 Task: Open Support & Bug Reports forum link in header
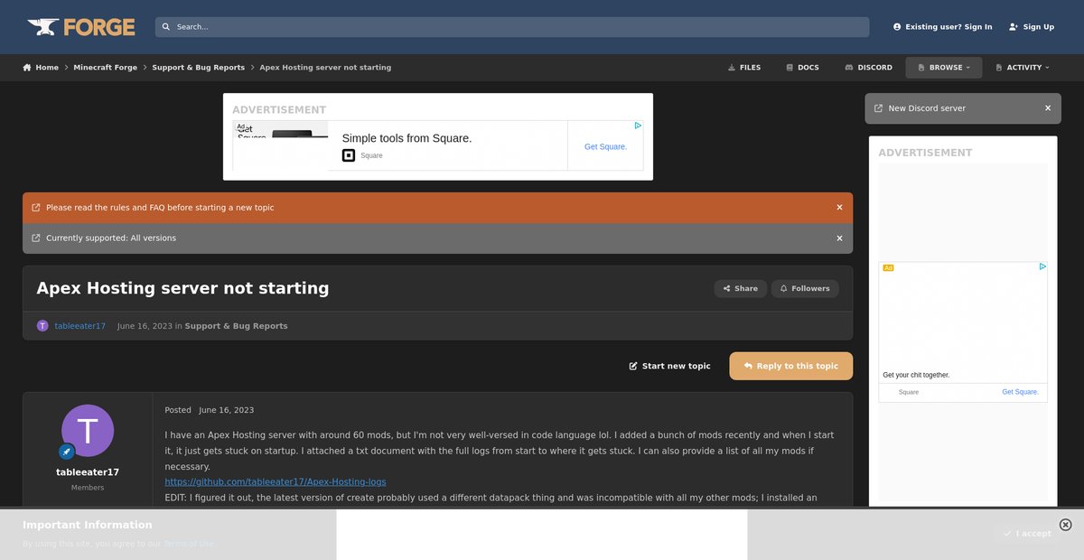(x=236, y=326)
